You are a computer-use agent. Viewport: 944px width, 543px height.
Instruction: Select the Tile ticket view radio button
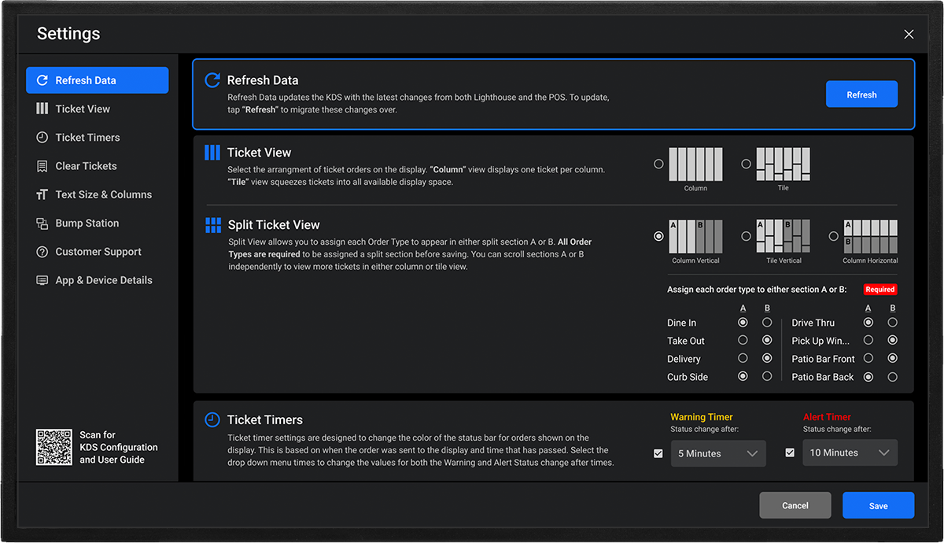(746, 164)
